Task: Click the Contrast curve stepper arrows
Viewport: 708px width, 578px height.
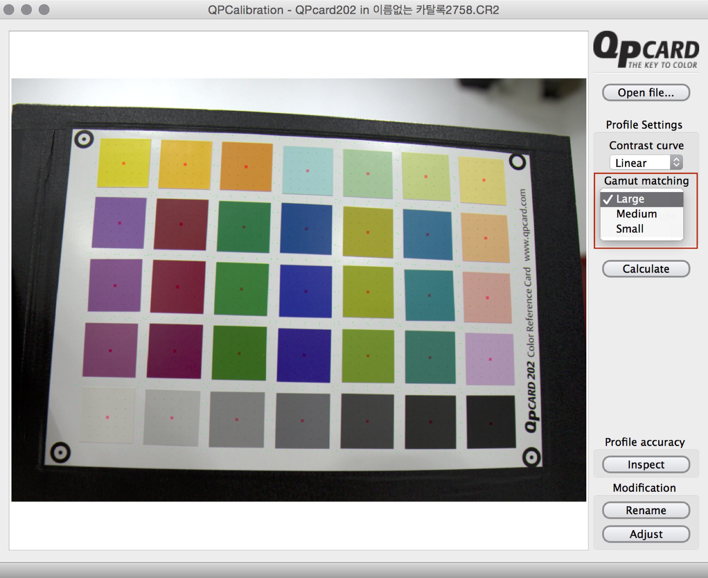Action: tap(676, 163)
